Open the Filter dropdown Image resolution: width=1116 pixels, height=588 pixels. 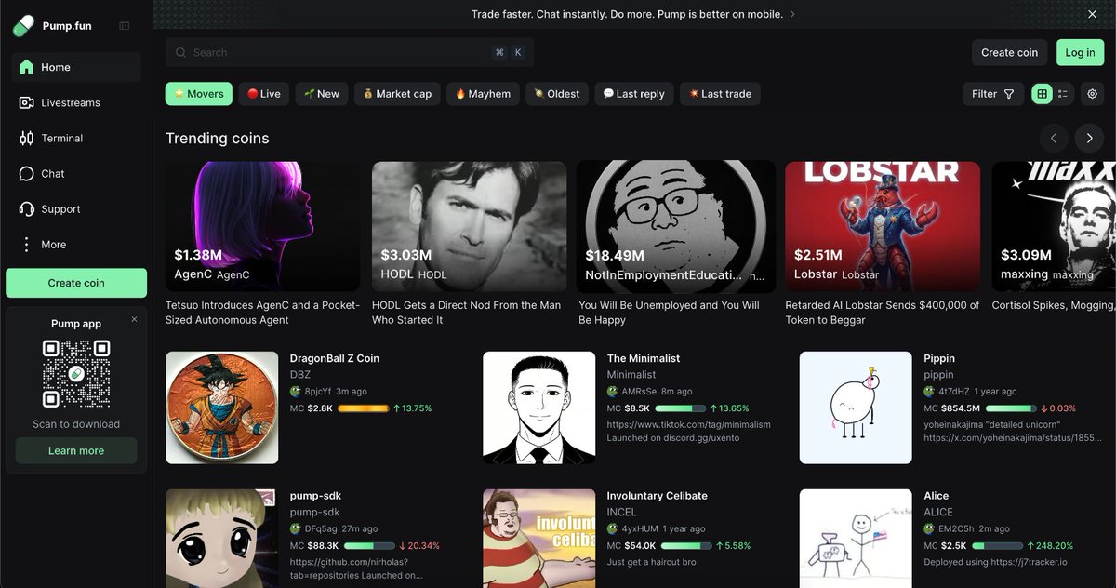993,94
